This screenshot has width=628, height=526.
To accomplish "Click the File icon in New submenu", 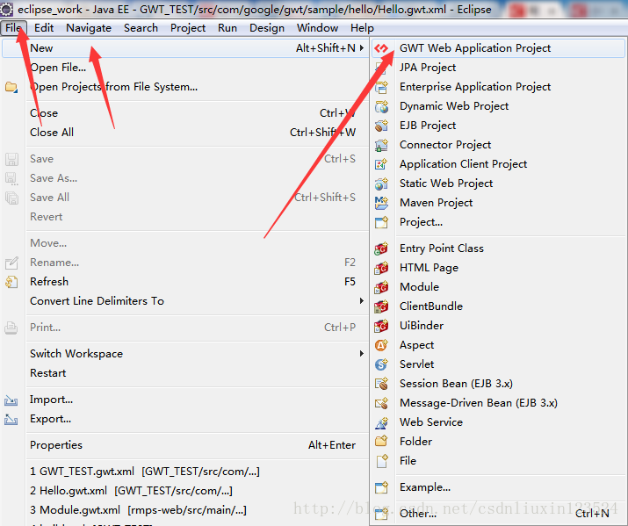I will (x=381, y=461).
